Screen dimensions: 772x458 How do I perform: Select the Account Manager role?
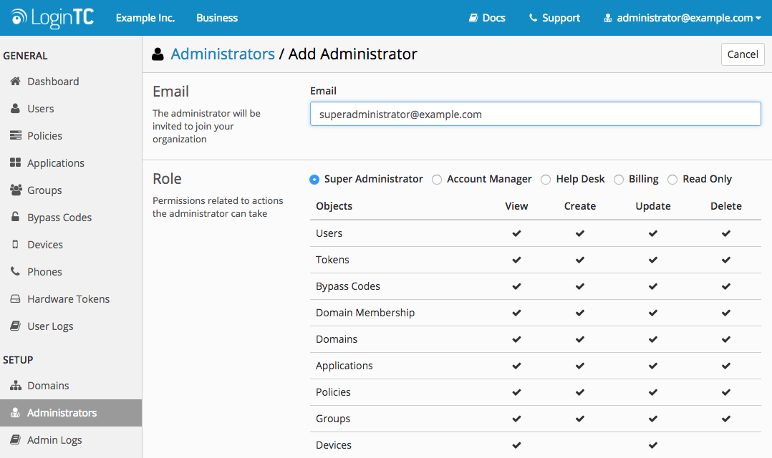437,180
